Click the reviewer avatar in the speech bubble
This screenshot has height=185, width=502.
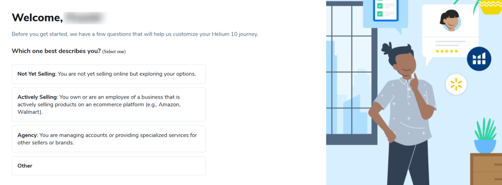(452, 20)
